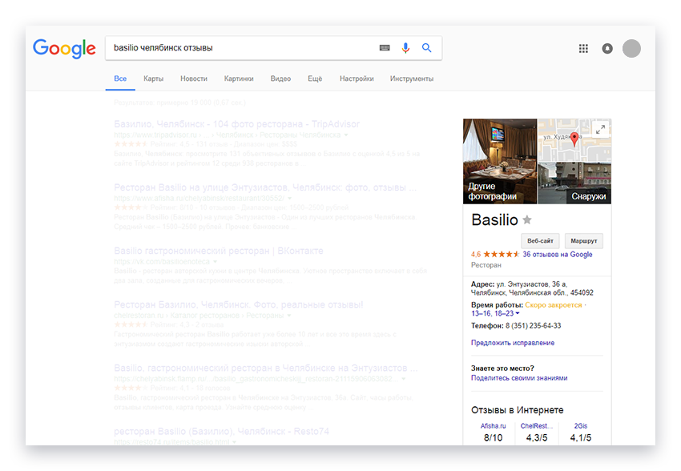Click the results count text
The height and width of the screenshot is (471, 681).
tap(179, 103)
